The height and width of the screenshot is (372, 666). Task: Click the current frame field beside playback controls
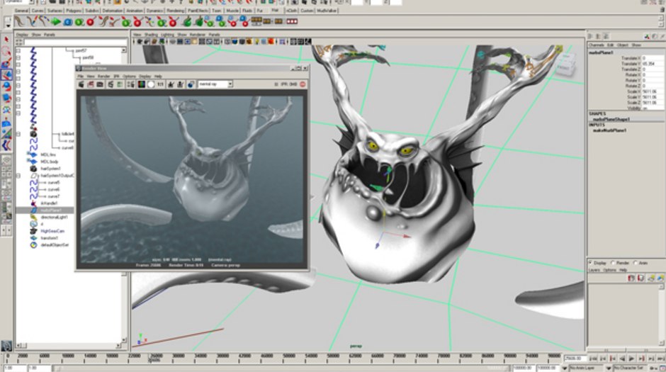575,359
